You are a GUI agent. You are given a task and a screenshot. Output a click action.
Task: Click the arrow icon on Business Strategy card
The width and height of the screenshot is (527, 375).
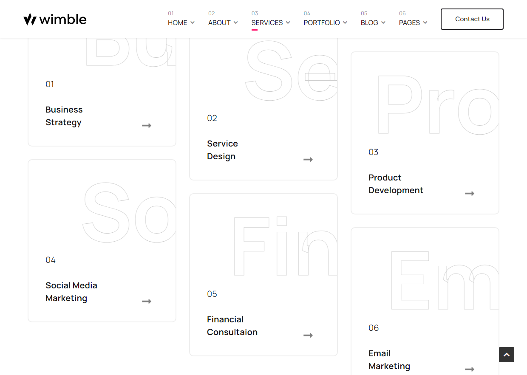click(x=147, y=126)
